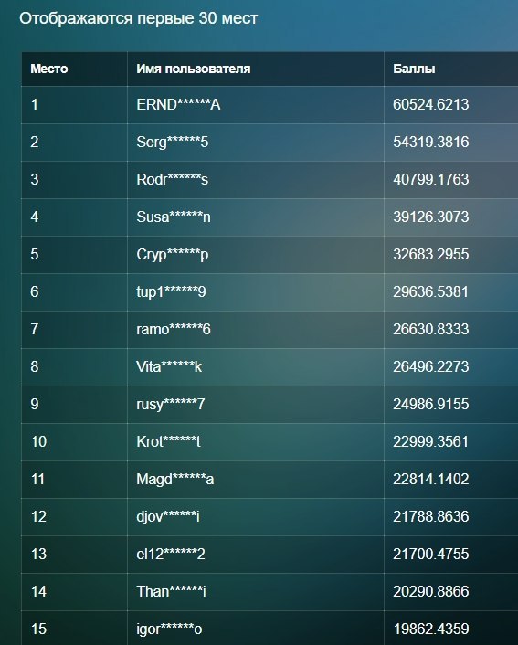Select username Krot******t

pos(169,442)
